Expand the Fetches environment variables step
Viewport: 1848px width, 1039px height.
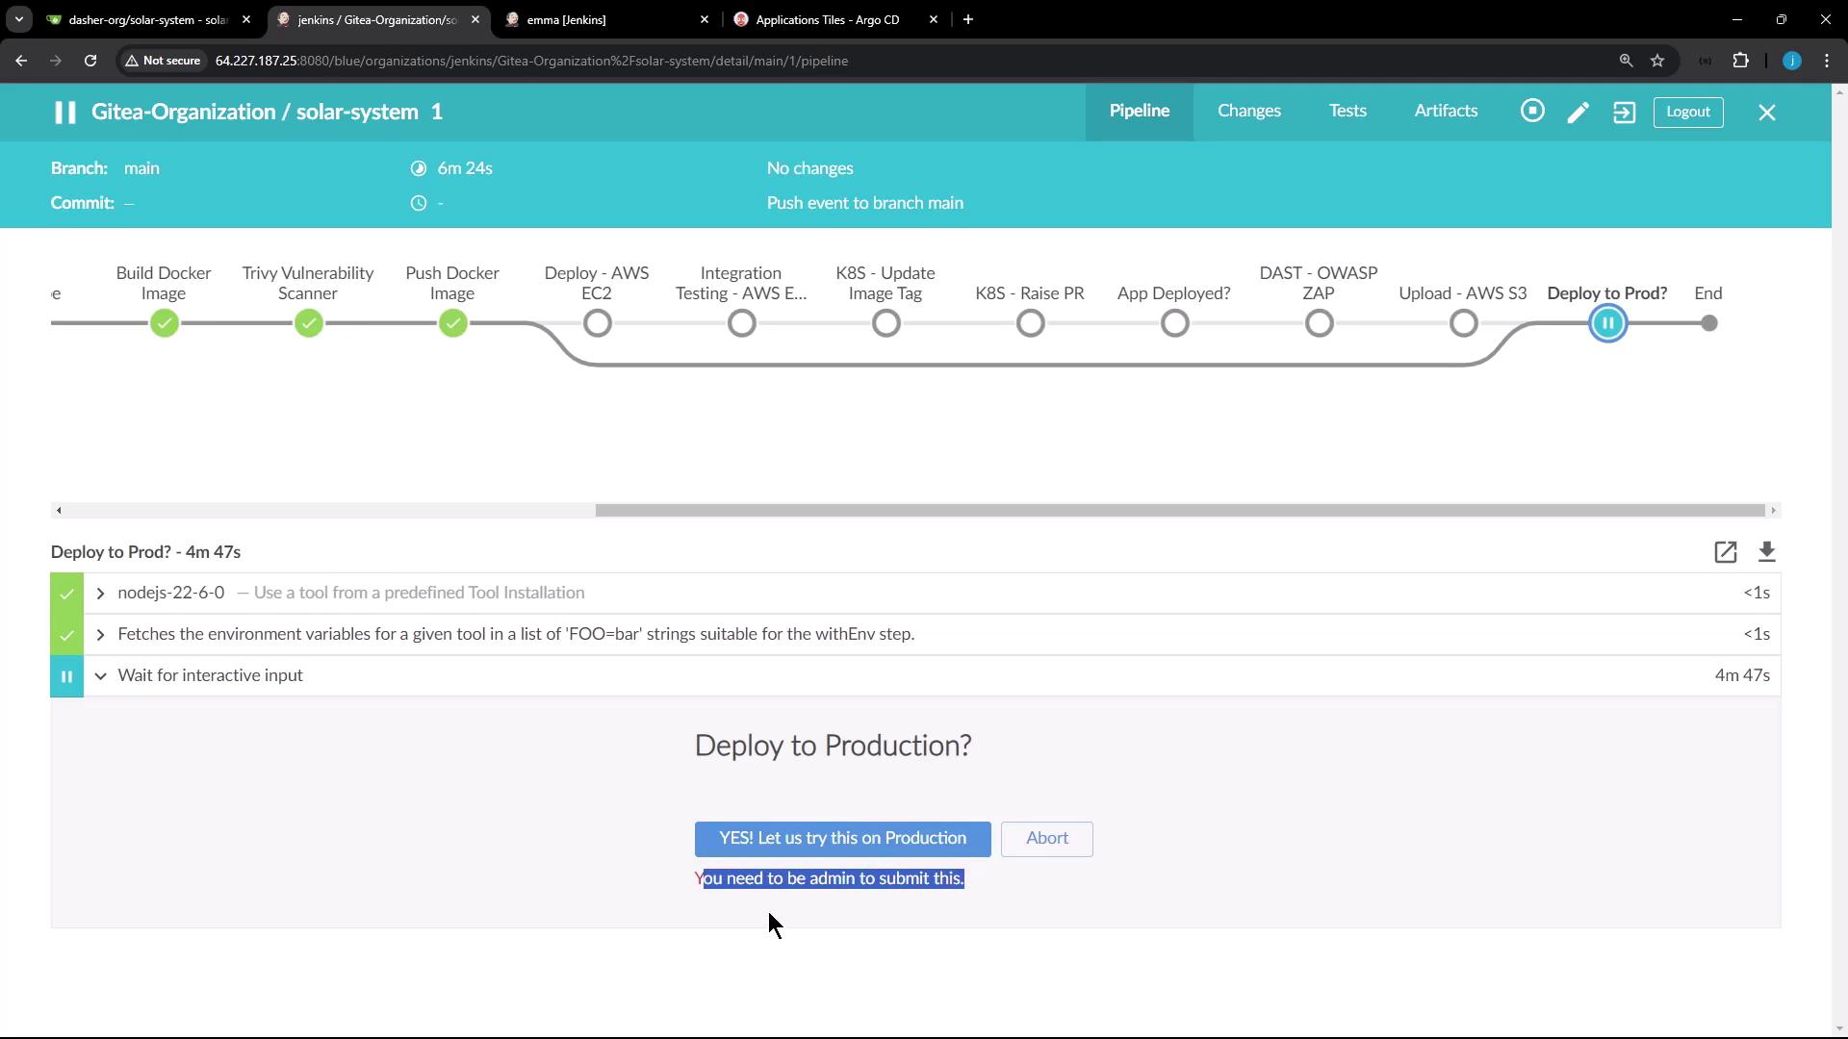click(x=100, y=635)
